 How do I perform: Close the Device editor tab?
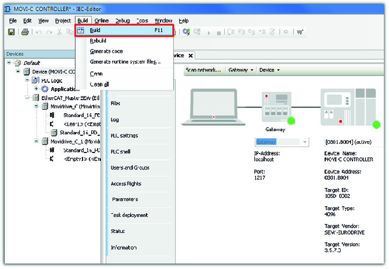pyautogui.click(x=190, y=55)
